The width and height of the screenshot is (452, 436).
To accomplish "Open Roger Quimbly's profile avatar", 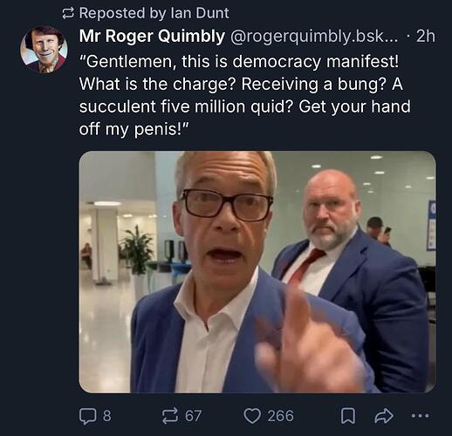I will 44,49.
